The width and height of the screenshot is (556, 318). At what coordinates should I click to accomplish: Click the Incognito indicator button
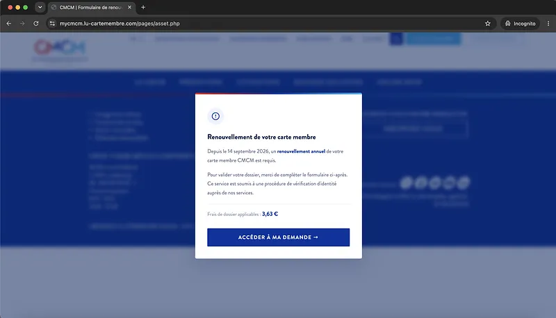[x=520, y=24]
